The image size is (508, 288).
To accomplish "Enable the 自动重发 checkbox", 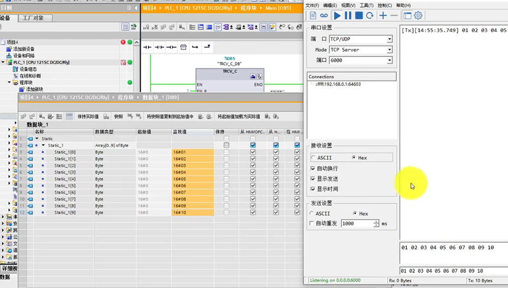I will pyautogui.click(x=312, y=224).
